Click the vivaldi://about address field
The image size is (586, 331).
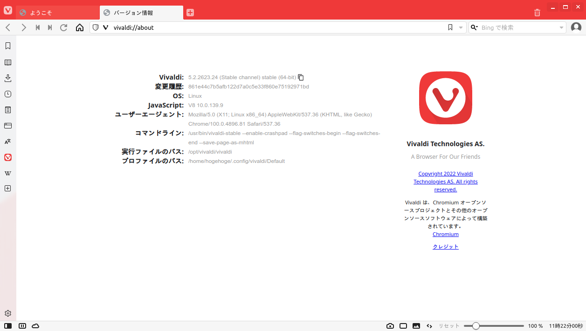tap(277, 27)
